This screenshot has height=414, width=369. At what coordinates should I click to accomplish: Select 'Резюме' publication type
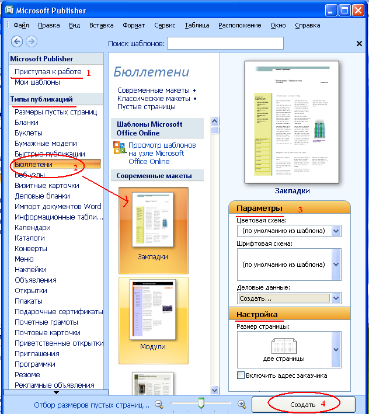pyautogui.click(x=27, y=375)
